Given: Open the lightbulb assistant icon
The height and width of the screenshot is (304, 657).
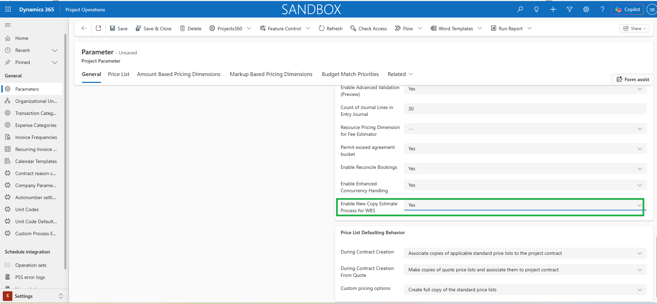Looking at the screenshot, I should tap(536, 9).
